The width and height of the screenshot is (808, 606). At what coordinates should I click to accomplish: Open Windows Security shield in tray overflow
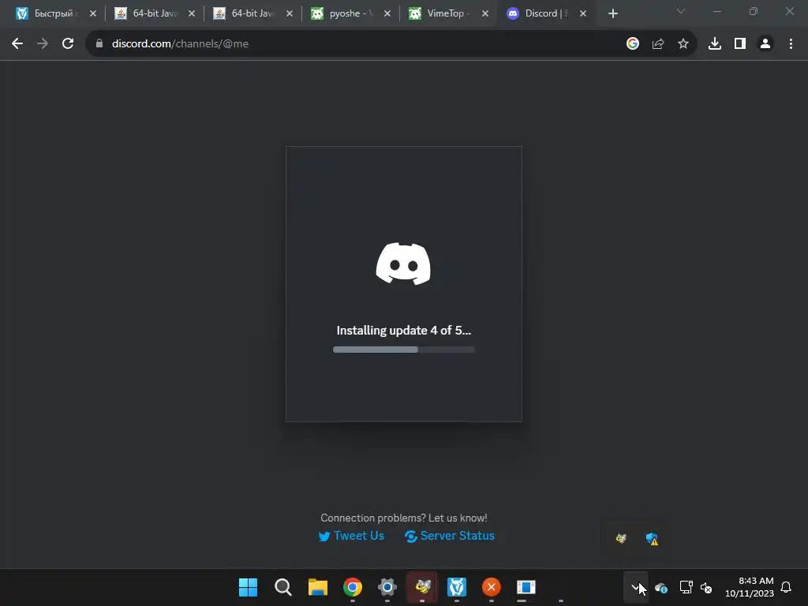pos(652,538)
